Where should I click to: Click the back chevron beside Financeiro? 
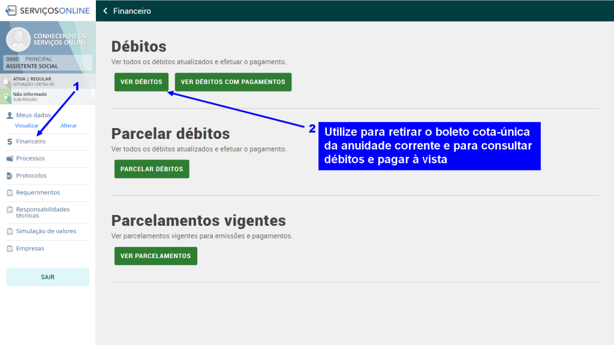point(106,11)
